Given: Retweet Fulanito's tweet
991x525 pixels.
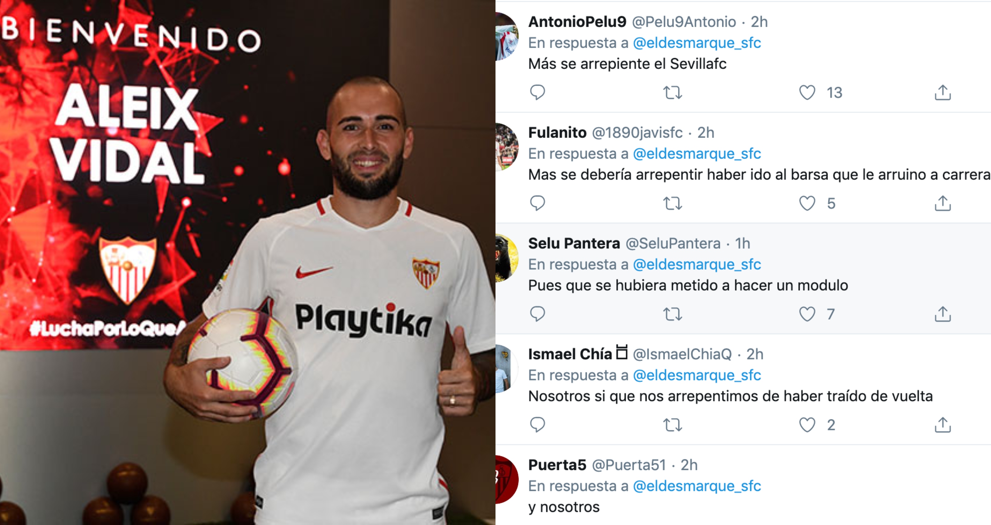Looking at the screenshot, I should [x=673, y=204].
